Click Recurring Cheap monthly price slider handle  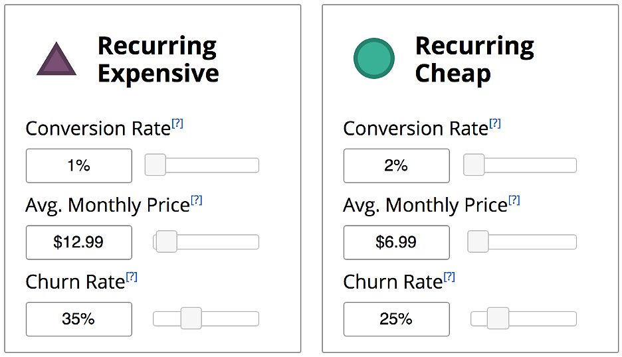(478, 242)
